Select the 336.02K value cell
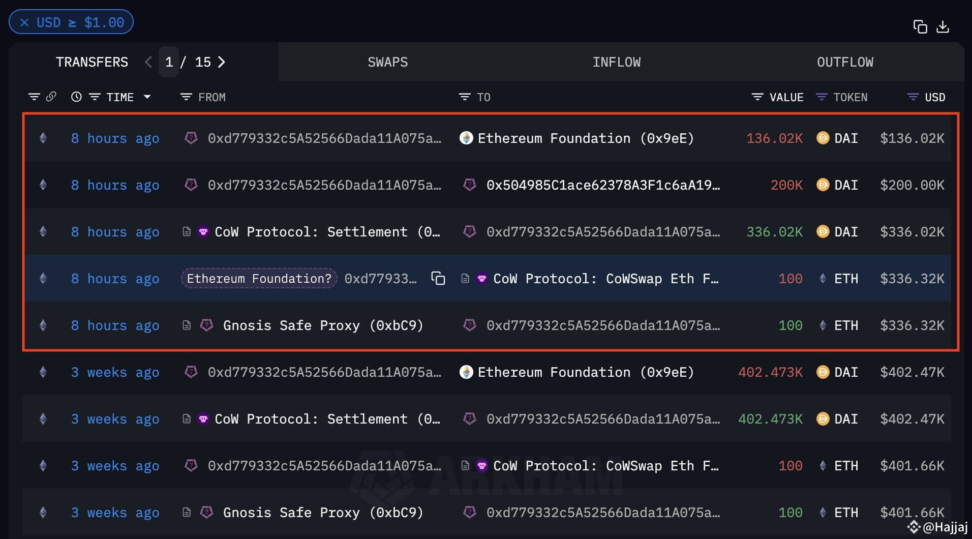This screenshot has width=972, height=539. [774, 232]
